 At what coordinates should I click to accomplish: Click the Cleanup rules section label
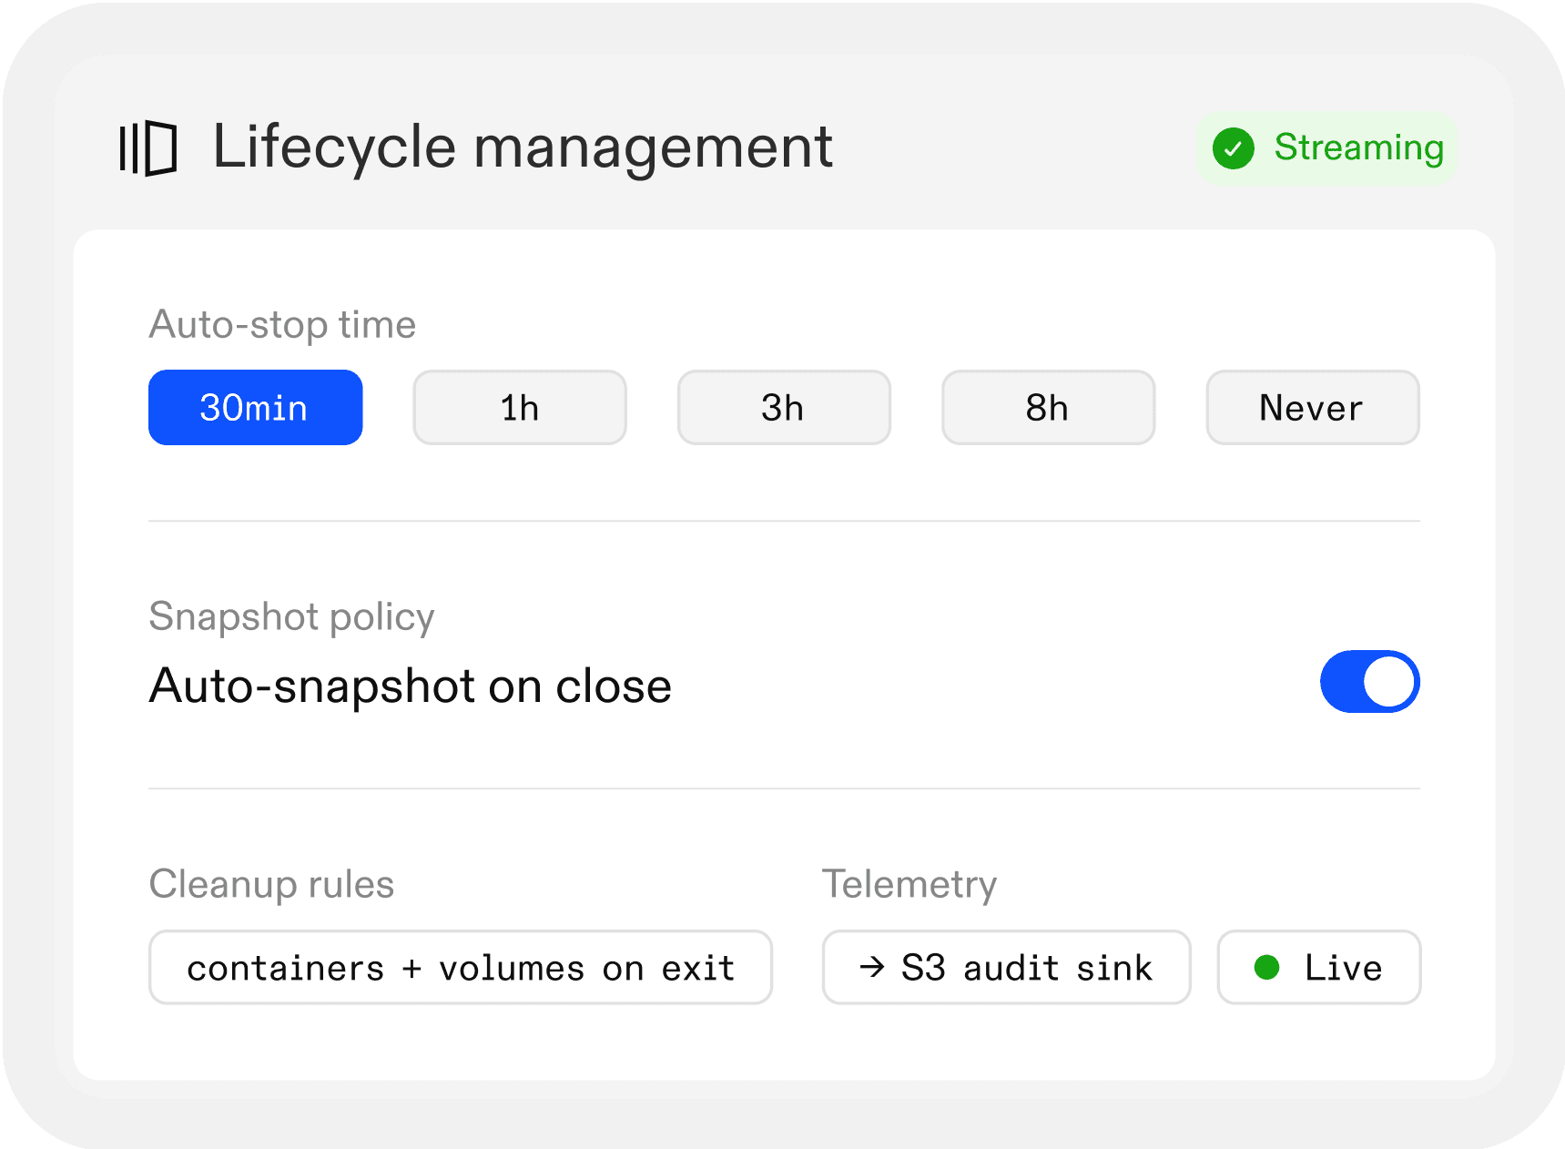271,884
